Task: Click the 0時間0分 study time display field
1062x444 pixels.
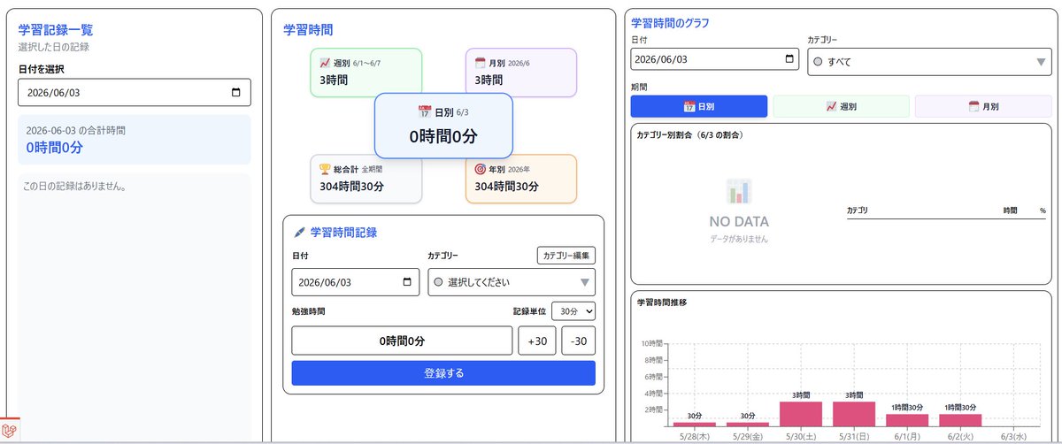Action: (x=402, y=341)
